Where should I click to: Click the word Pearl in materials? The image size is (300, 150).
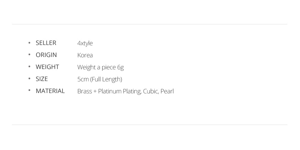[167, 91]
